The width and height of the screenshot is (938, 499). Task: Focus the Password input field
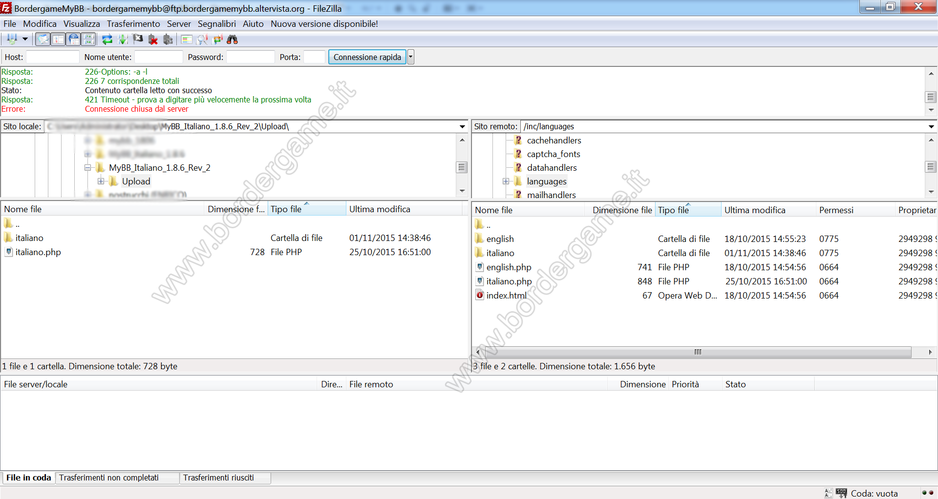(251, 57)
